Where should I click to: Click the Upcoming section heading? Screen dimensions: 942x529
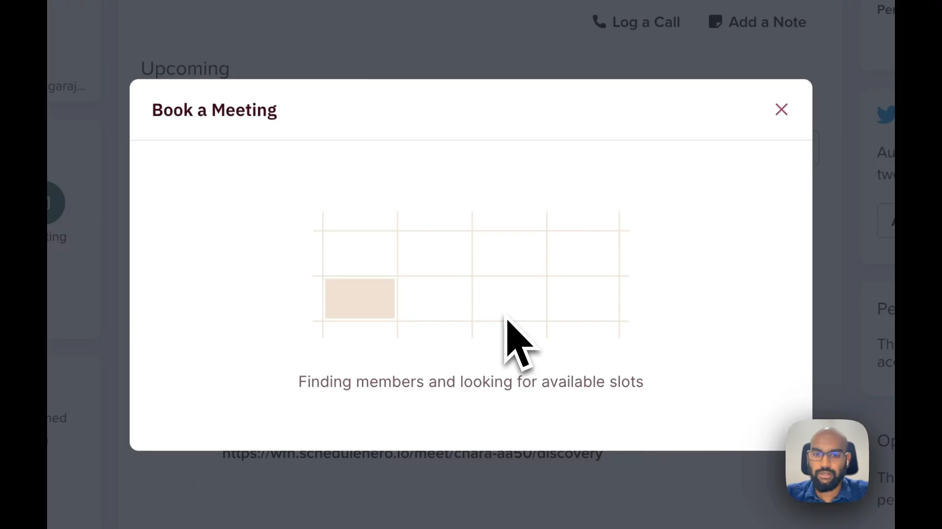[x=185, y=69]
